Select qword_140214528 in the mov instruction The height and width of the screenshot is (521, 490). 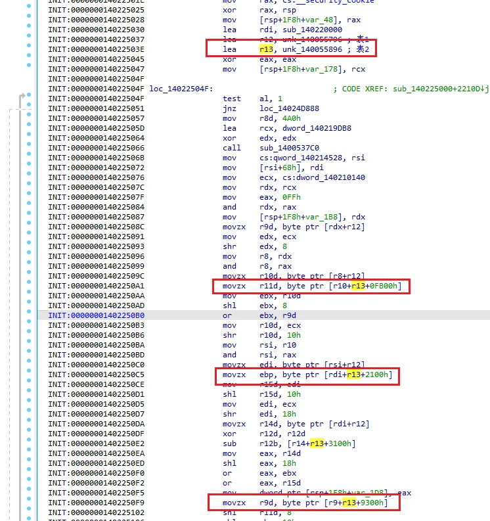click(x=305, y=158)
